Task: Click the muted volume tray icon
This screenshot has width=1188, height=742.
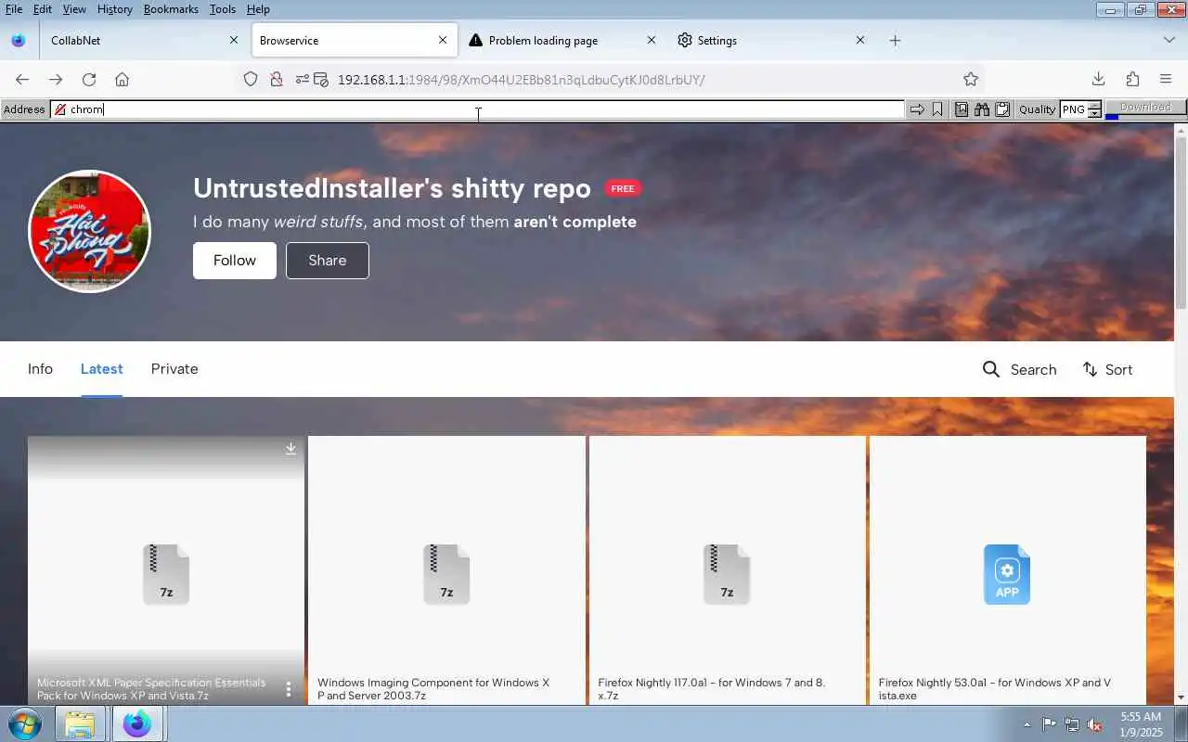Action: pyautogui.click(x=1095, y=724)
